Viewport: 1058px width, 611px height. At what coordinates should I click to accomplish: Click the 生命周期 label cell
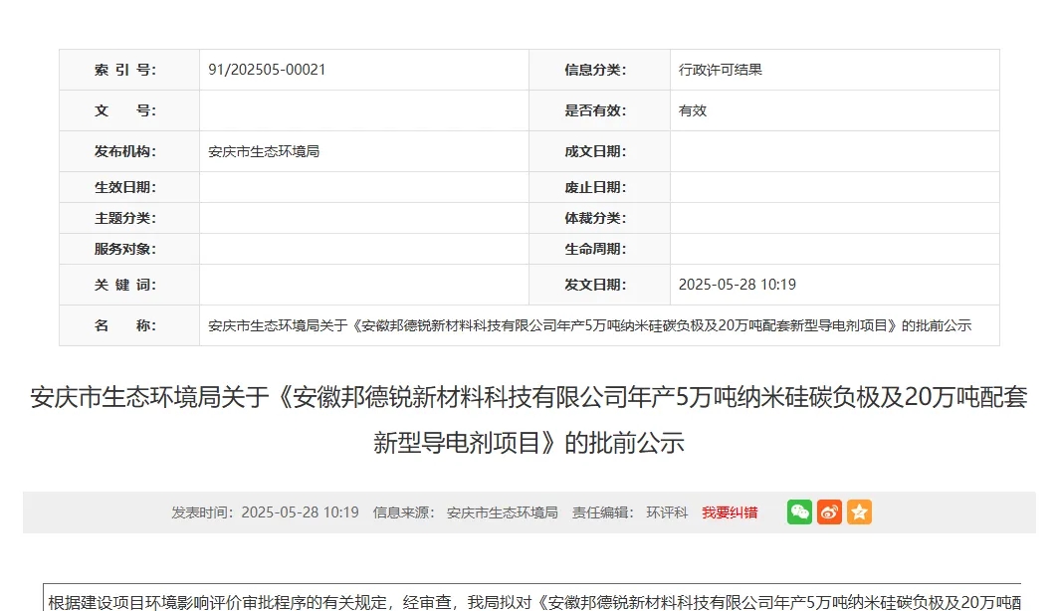pyautogui.click(x=600, y=250)
